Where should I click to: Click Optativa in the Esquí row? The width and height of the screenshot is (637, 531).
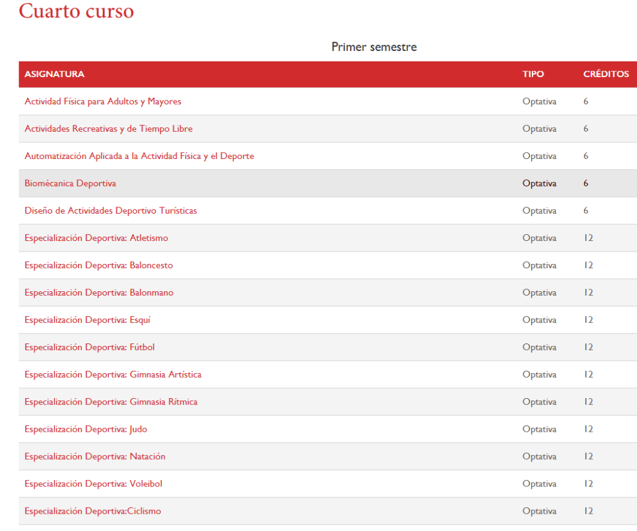click(539, 320)
